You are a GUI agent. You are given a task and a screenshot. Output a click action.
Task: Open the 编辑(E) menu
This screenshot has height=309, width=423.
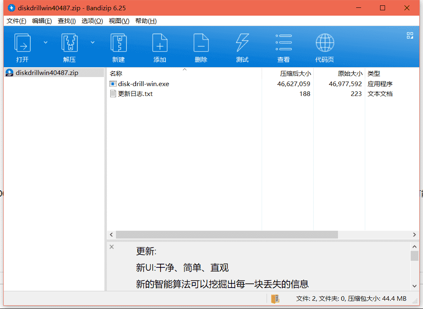42,21
